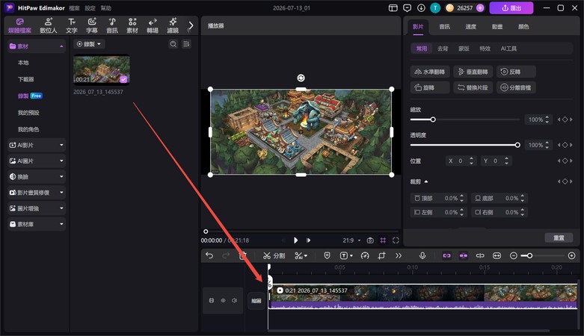Image resolution: width=584 pixels, height=336 pixels.
Task: Toggle the purple magnetic snap icon
Action: point(464,255)
